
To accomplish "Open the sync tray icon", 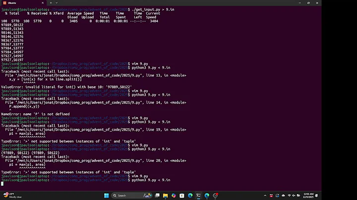I will tap(277, 196).
